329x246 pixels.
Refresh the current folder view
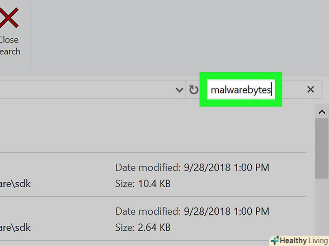pos(193,90)
